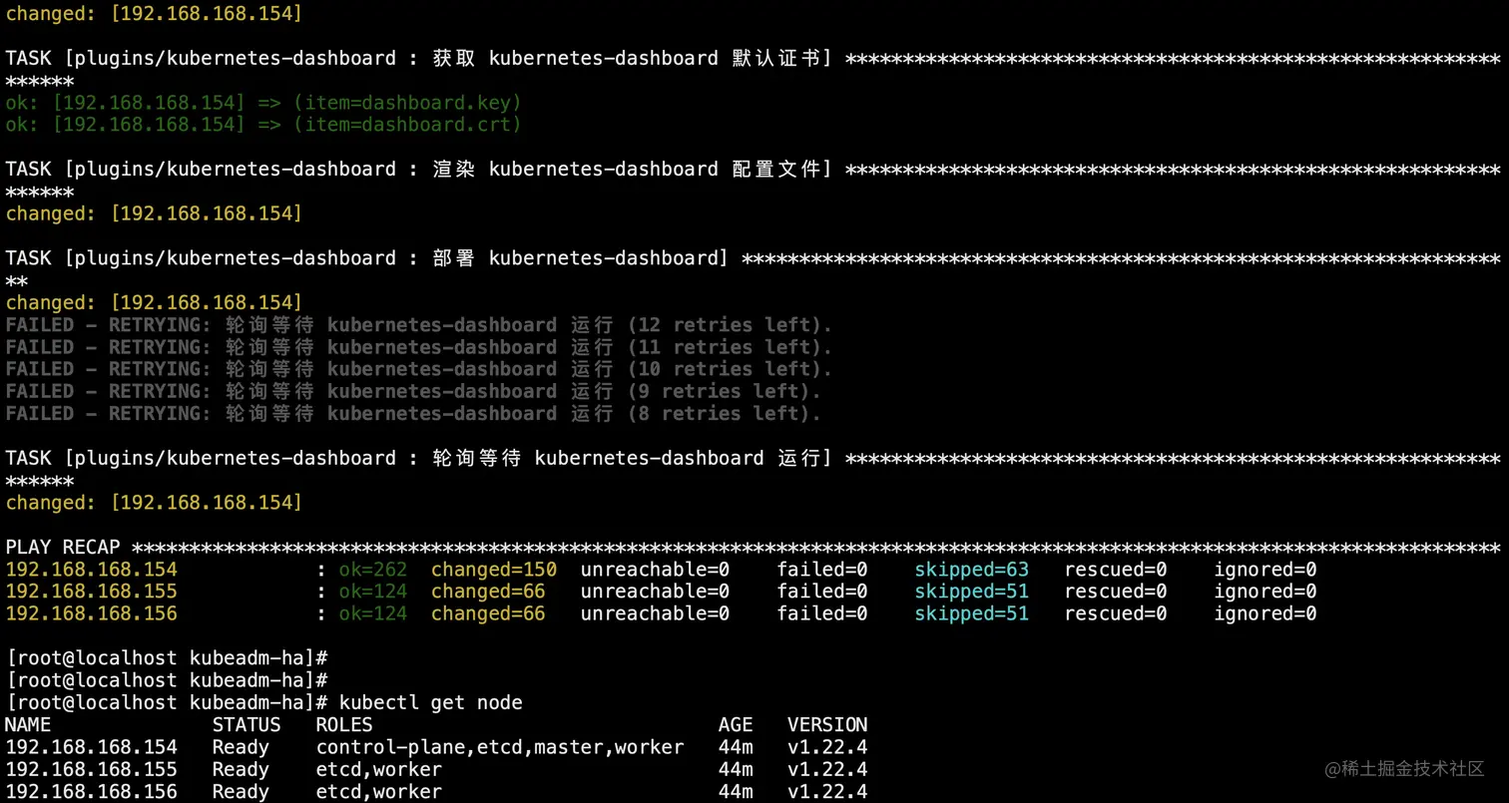Select the PLAY RECAP heading

click(x=63, y=548)
